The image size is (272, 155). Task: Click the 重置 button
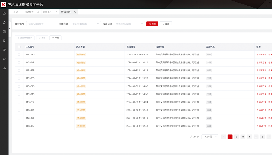(166, 24)
